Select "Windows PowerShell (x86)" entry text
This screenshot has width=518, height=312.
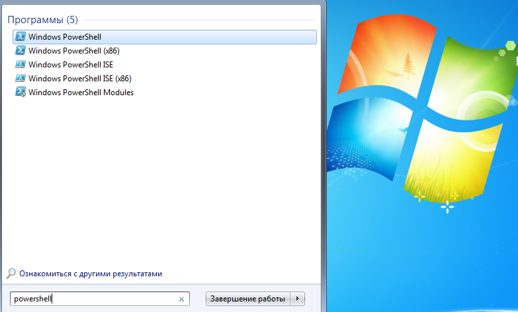pos(74,50)
